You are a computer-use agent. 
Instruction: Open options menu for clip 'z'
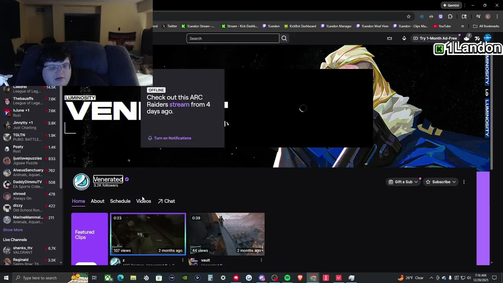183,260
